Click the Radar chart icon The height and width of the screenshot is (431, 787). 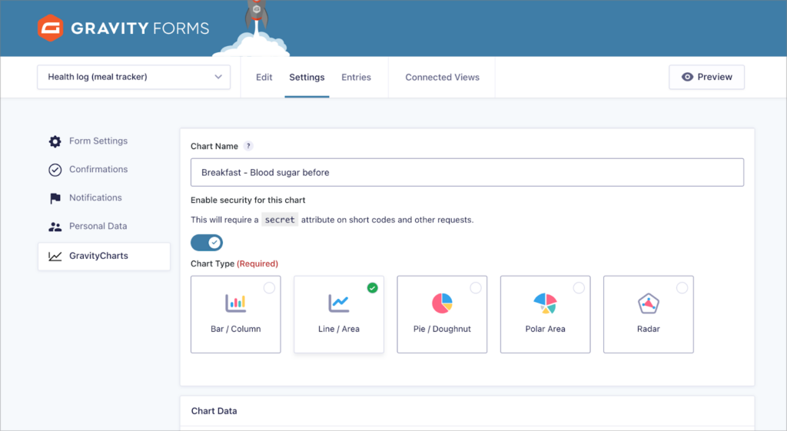(x=649, y=303)
